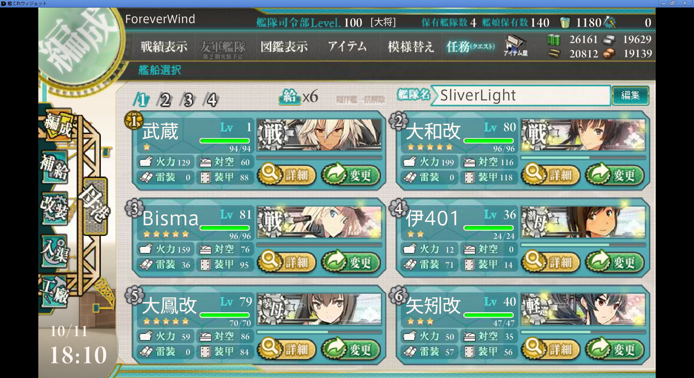Open the 任務 quest menu

point(471,47)
